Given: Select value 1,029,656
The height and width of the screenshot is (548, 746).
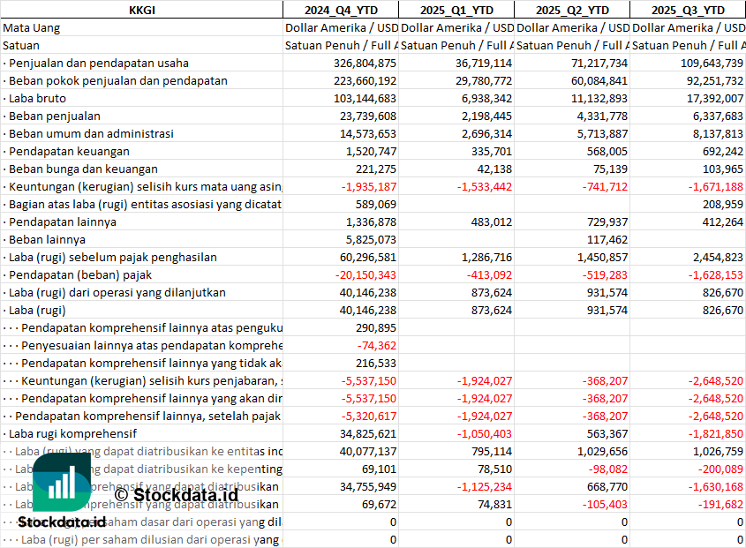Looking at the screenshot, I should [602, 450].
